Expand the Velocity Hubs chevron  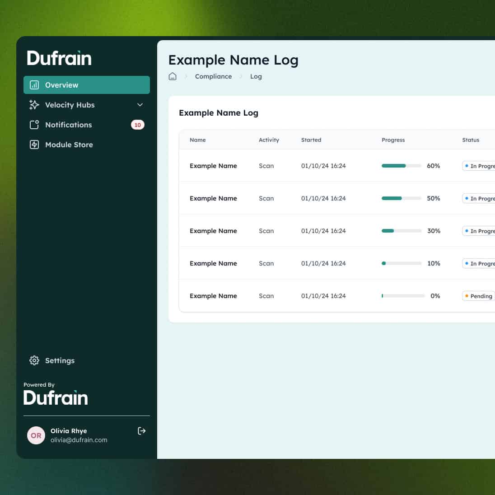[x=140, y=105]
